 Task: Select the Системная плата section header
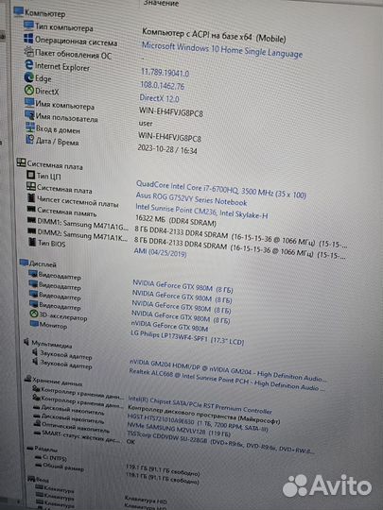click(x=55, y=165)
